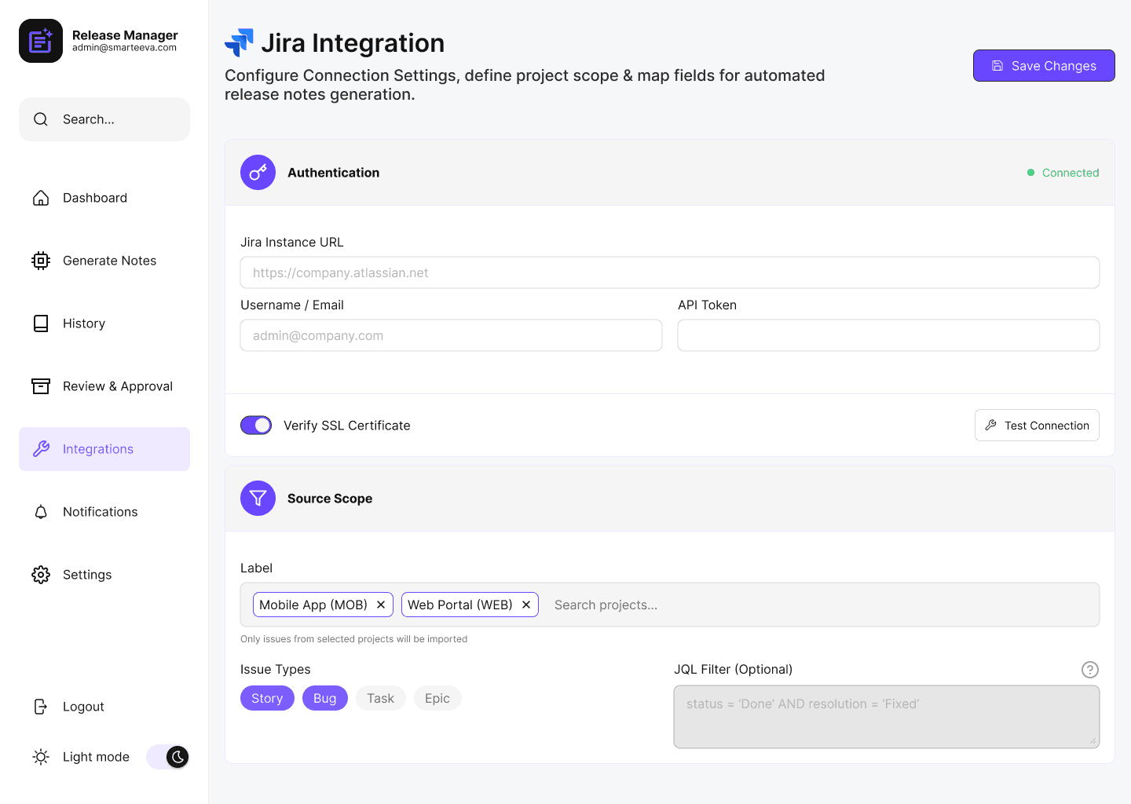The height and width of the screenshot is (804, 1131).
Task: Click the Jira logo beside the title
Action: pyautogui.click(x=239, y=42)
